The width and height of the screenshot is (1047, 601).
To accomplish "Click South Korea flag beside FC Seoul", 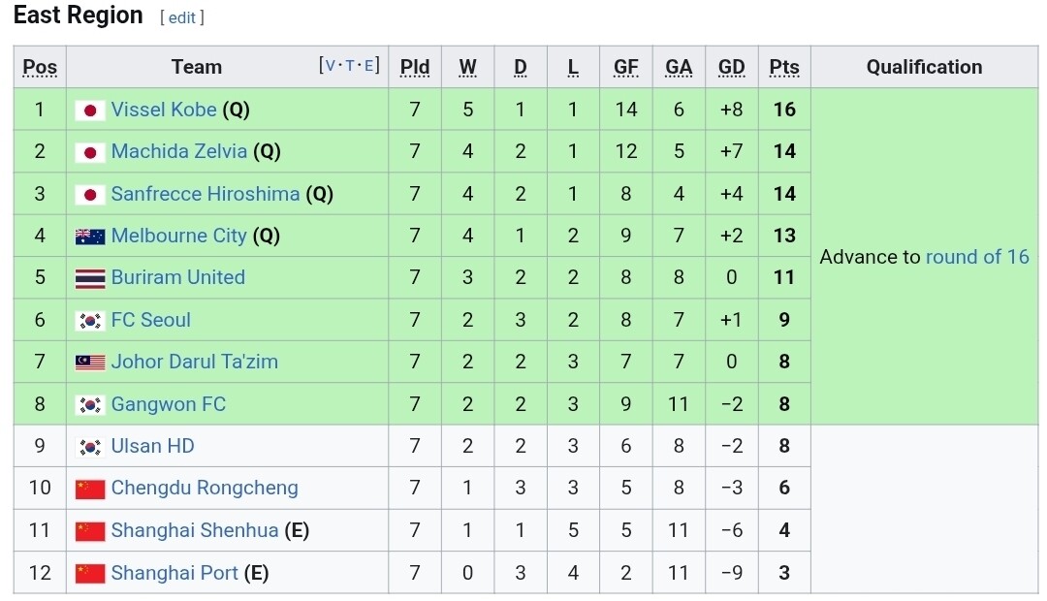I will (x=90, y=321).
